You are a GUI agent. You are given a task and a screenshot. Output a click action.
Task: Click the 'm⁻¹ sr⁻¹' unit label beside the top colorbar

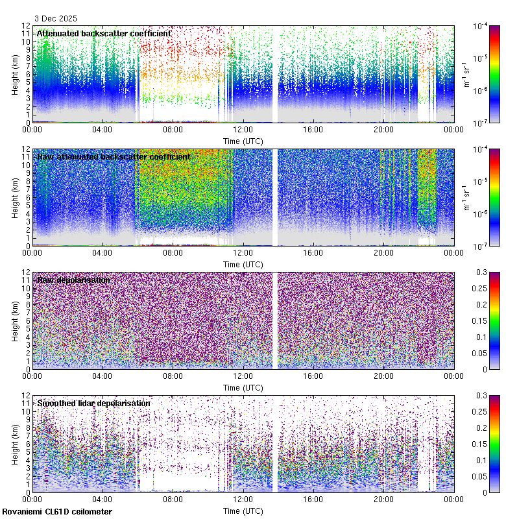(x=465, y=74)
